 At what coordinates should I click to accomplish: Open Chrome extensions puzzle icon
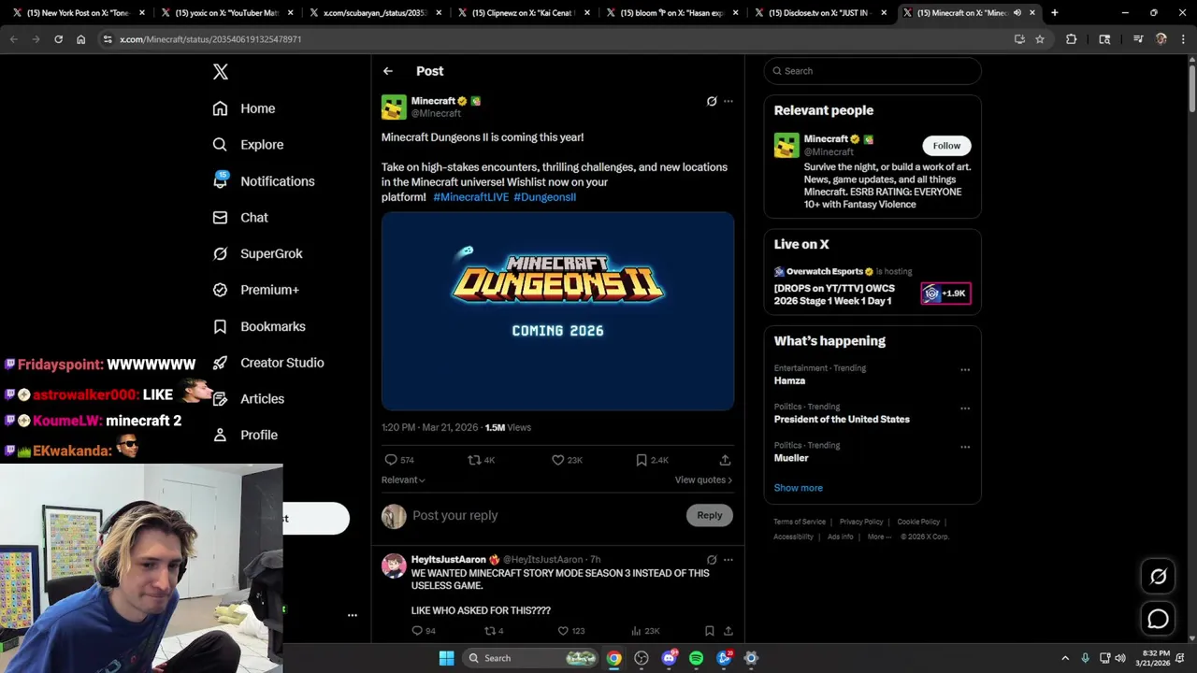(1072, 39)
